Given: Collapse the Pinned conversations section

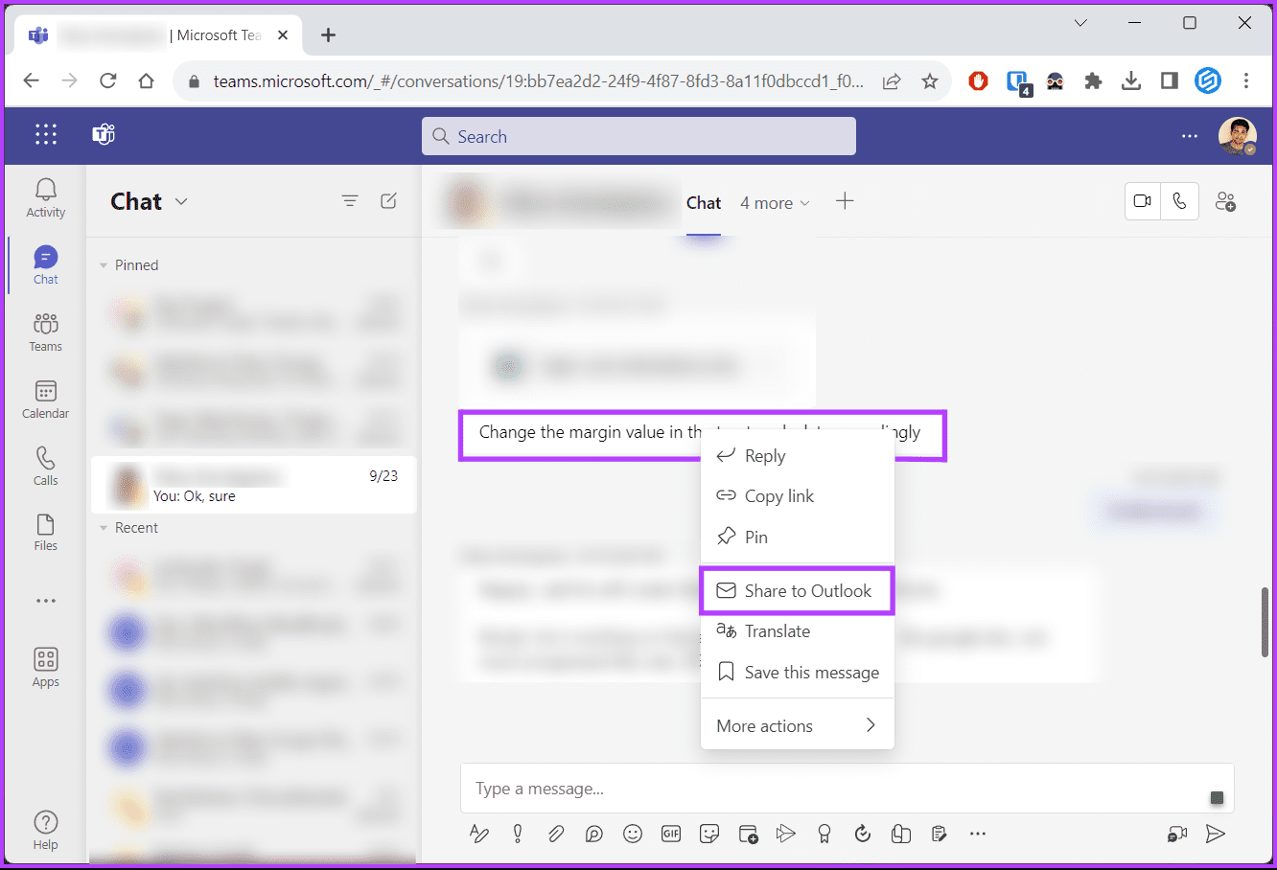Looking at the screenshot, I should (102, 264).
